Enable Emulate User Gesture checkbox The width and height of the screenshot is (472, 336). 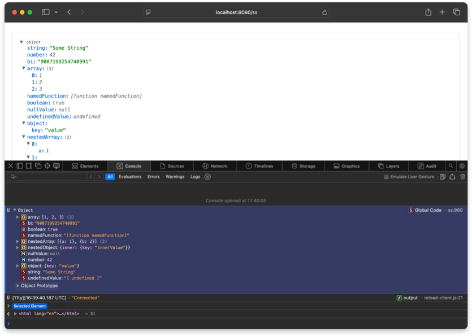386,177
